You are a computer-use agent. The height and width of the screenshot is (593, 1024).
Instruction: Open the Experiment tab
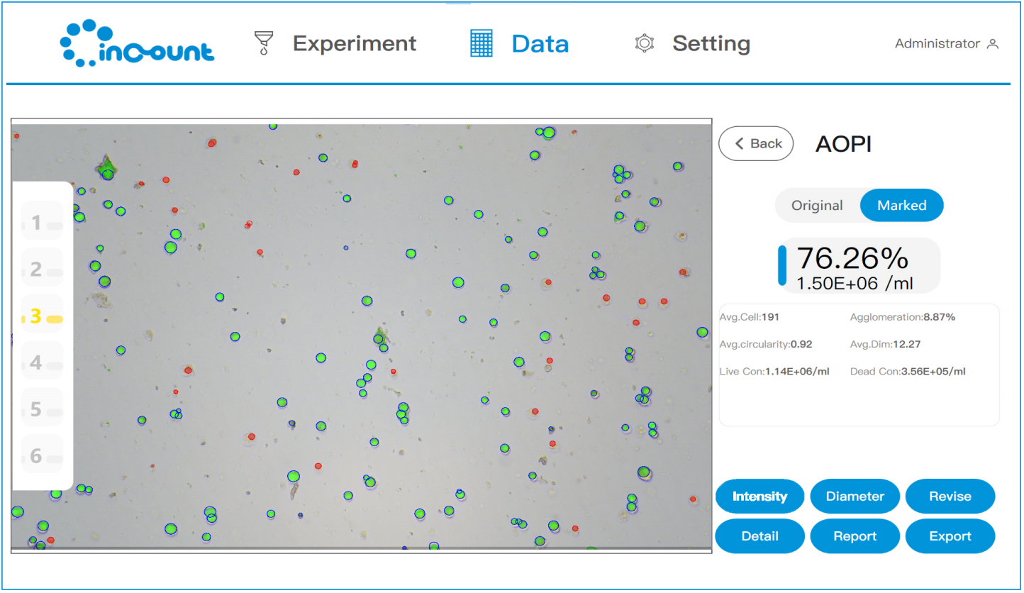click(x=354, y=43)
